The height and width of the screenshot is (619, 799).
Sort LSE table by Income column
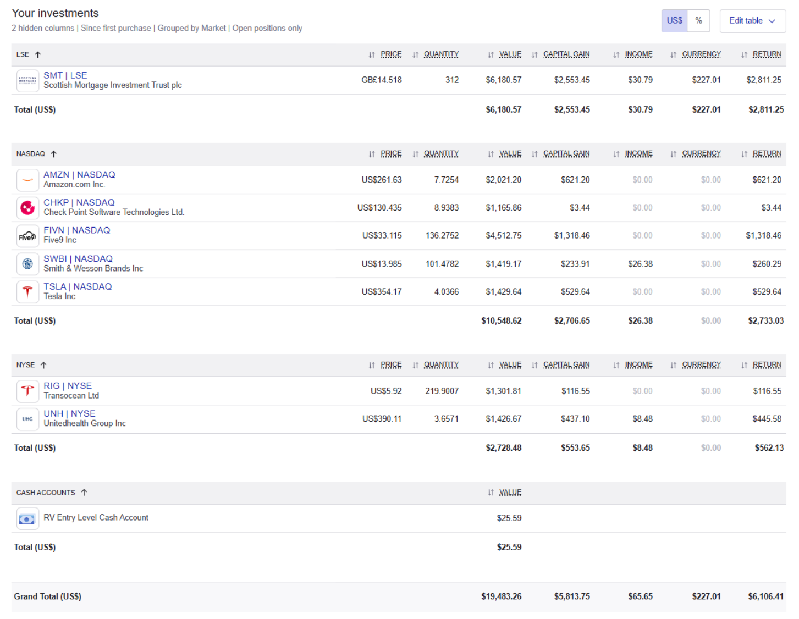coord(633,54)
